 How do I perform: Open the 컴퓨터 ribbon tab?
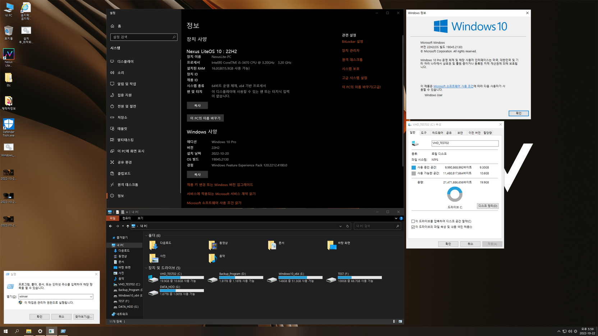coord(126,218)
